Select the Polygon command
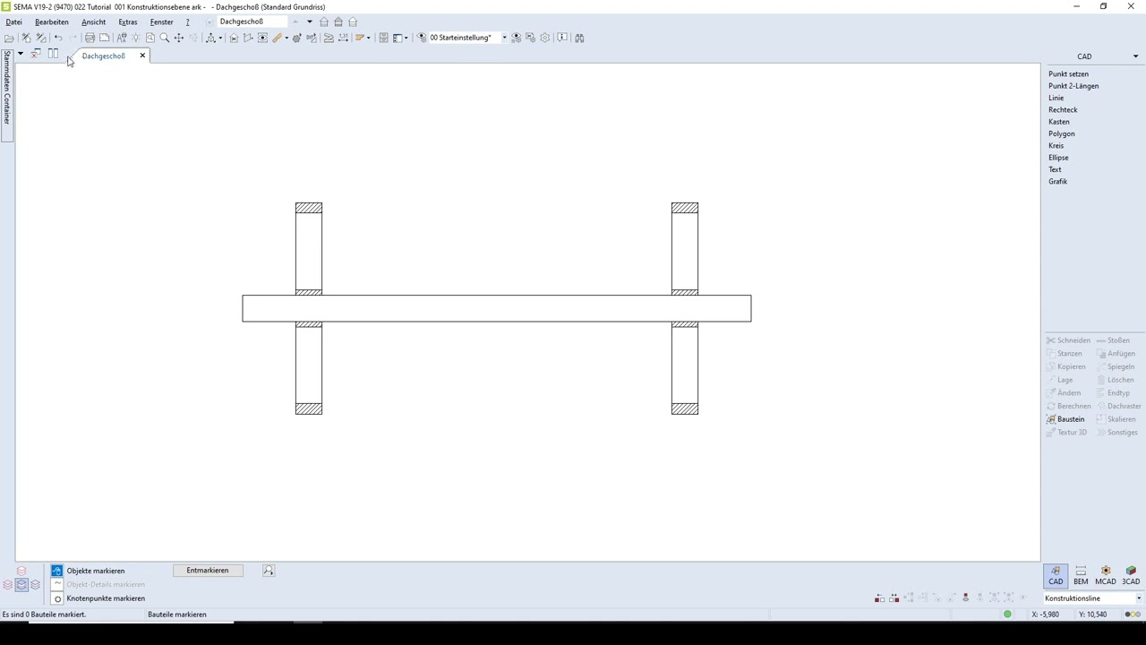This screenshot has width=1146, height=645. point(1062,133)
